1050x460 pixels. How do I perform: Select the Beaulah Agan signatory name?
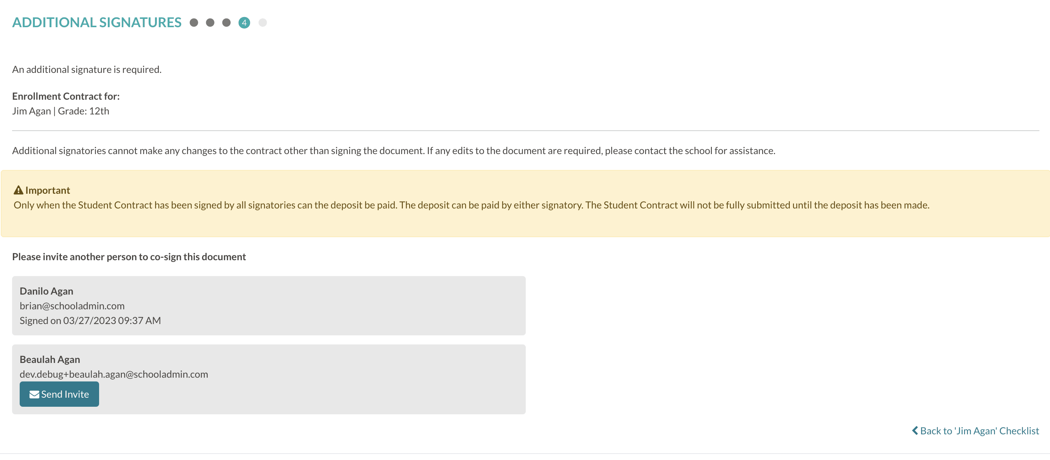click(50, 360)
